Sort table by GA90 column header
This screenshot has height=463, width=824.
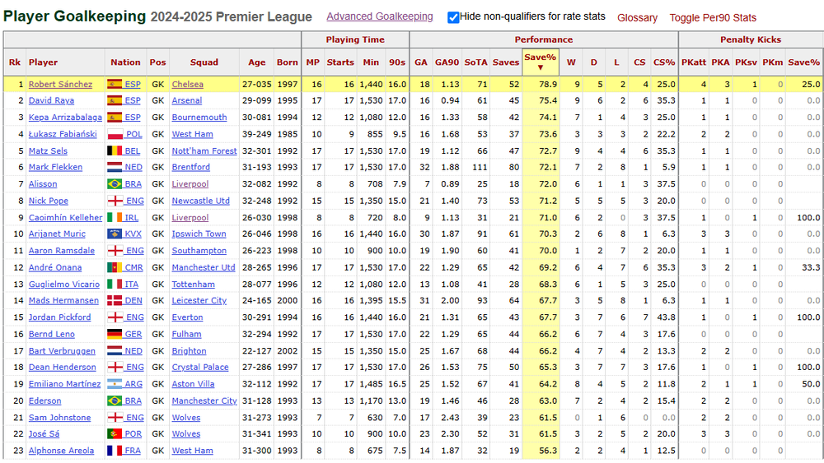pyautogui.click(x=447, y=62)
